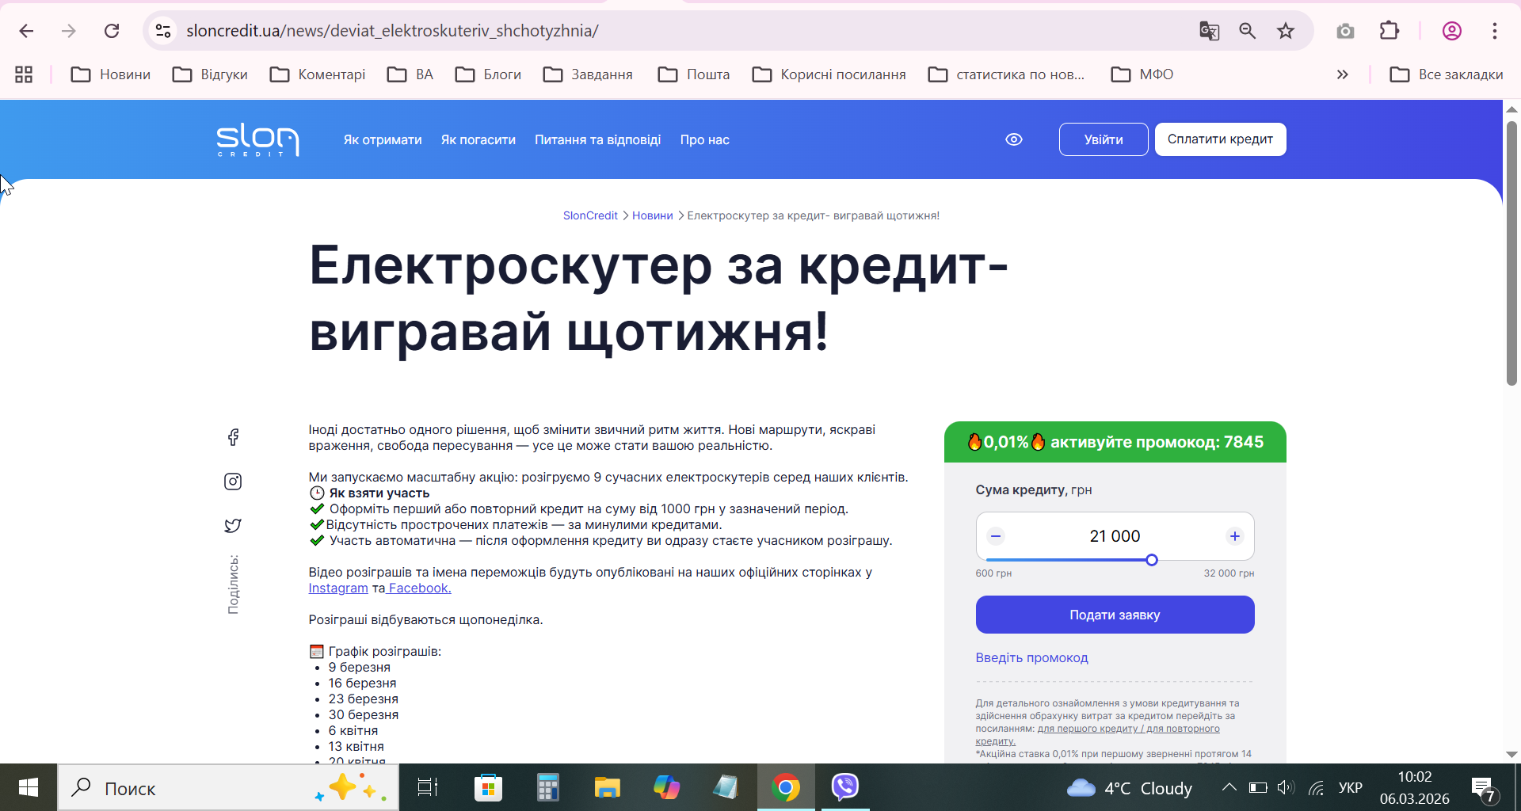Image resolution: width=1521 pixels, height=811 pixels.
Task: Share the article on Twitter
Action: click(x=233, y=526)
